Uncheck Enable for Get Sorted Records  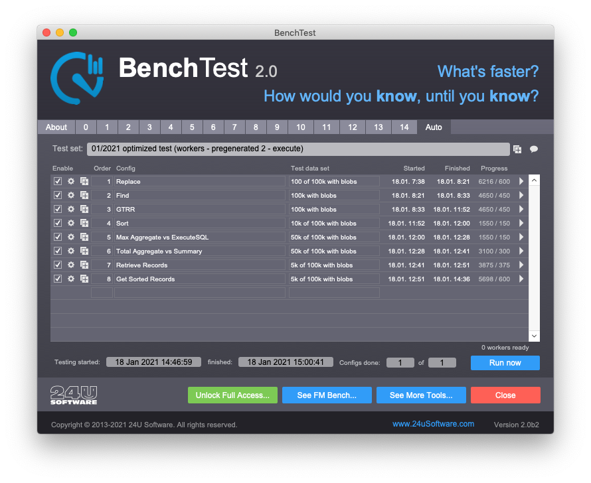click(58, 279)
